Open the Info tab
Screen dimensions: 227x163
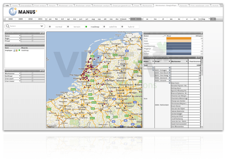pyautogui.click(x=7, y=6)
